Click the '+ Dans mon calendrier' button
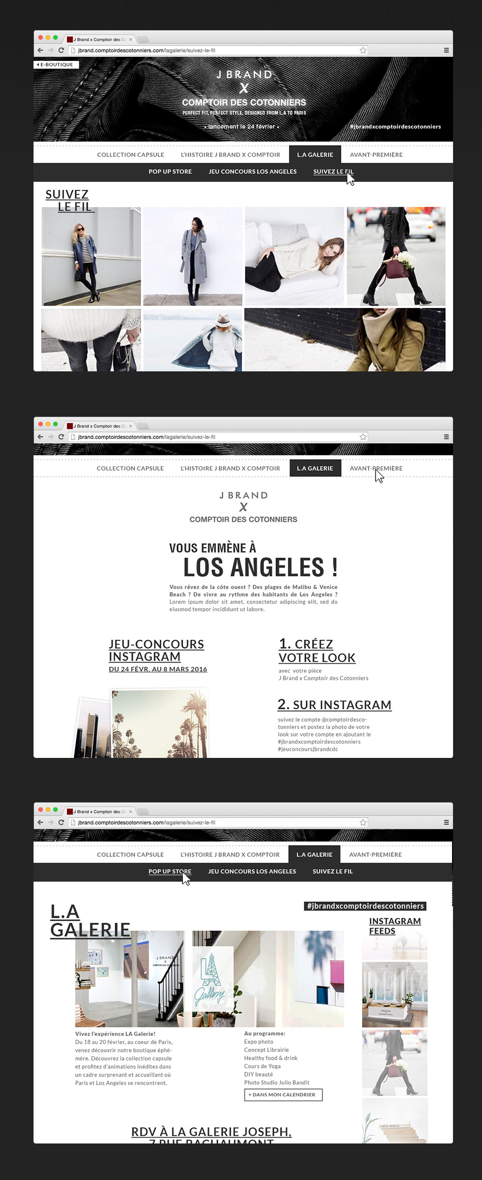This screenshot has height=1180, width=482. pyautogui.click(x=284, y=1094)
